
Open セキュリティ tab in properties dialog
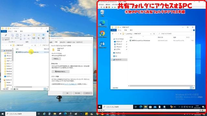pos(62,42)
